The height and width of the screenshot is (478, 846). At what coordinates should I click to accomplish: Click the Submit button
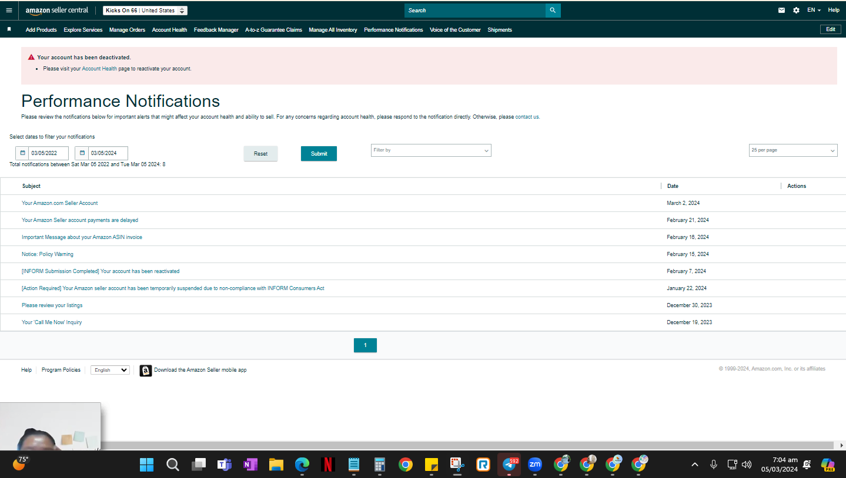(x=319, y=154)
